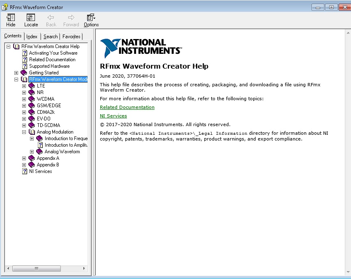351x279 pixels.
Task: Expand the LTE tree node
Action: click(x=24, y=86)
